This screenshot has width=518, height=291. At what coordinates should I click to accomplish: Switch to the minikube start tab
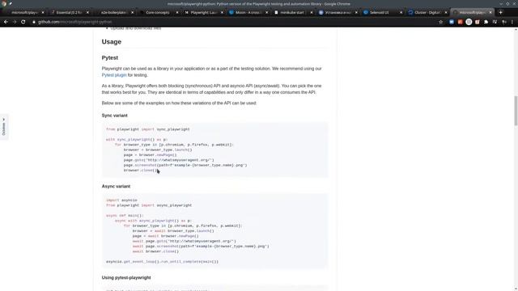292,13
